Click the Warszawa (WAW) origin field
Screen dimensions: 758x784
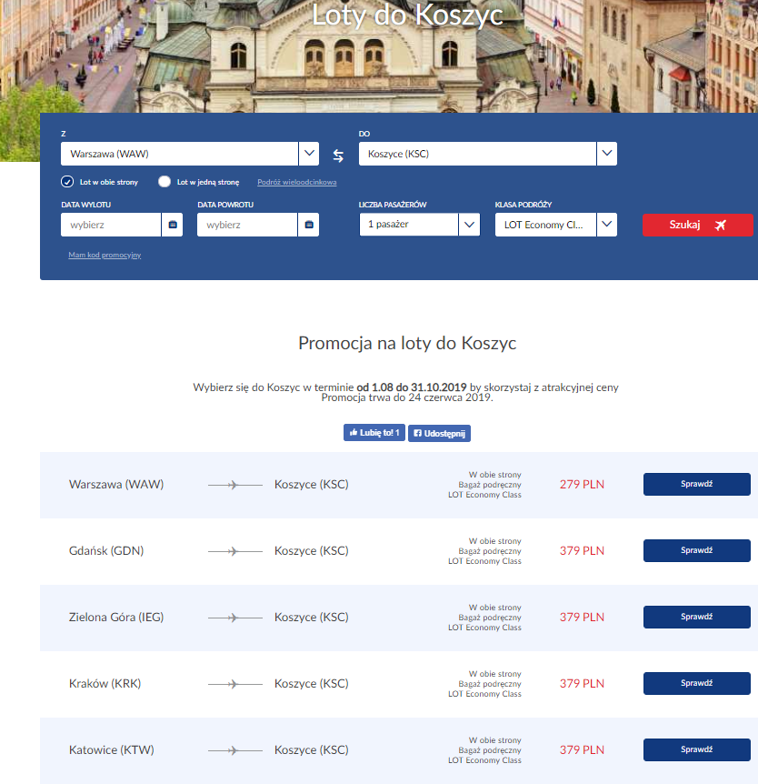pos(179,154)
